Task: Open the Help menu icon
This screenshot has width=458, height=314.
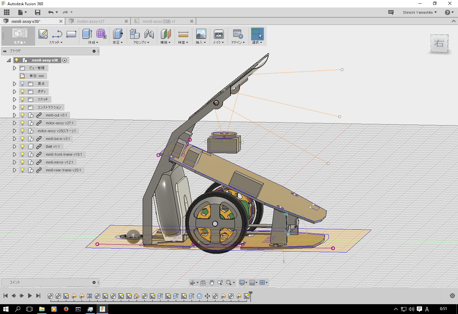Action: tap(447, 12)
